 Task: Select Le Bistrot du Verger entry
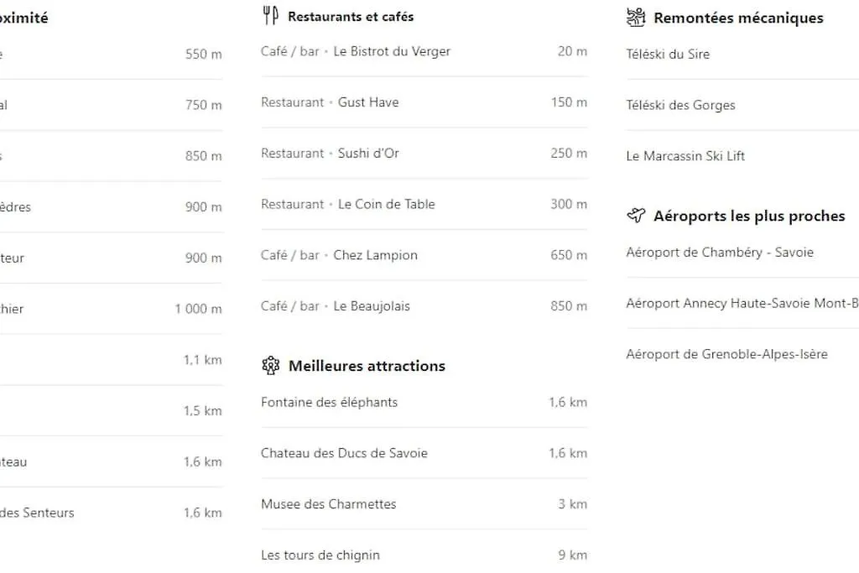[424, 51]
